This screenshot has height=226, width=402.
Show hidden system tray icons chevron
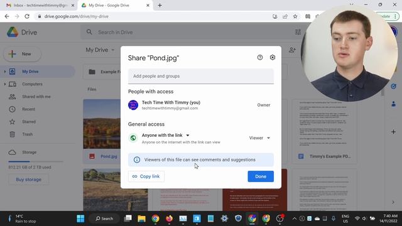pyautogui.click(x=295, y=218)
